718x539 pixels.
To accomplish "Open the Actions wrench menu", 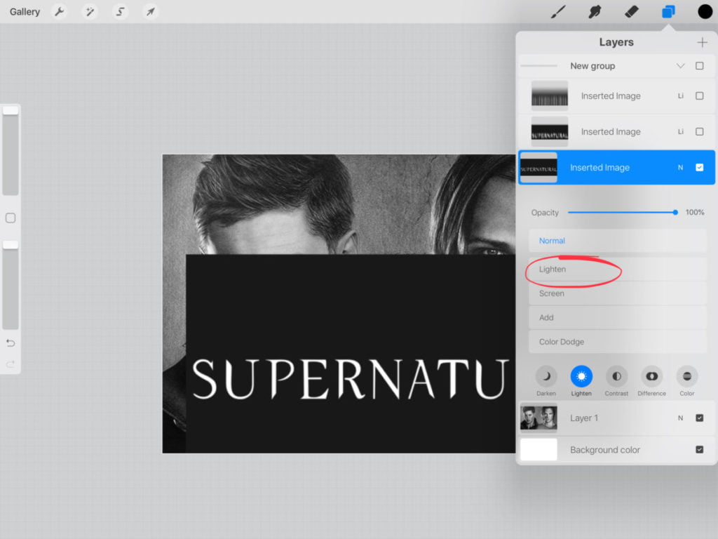I will pos(60,12).
